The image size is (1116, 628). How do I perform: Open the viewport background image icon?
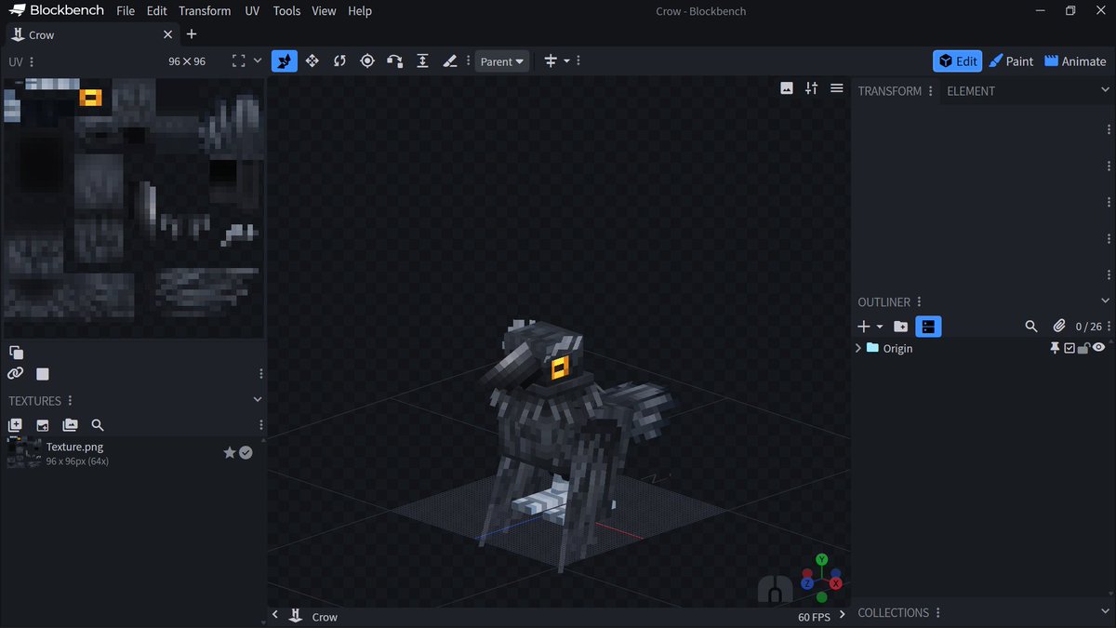click(787, 88)
